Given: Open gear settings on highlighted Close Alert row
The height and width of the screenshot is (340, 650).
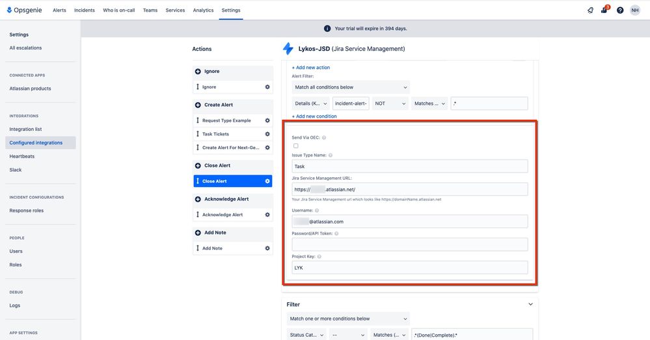Looking at the screenshot, I should (267, 181).
